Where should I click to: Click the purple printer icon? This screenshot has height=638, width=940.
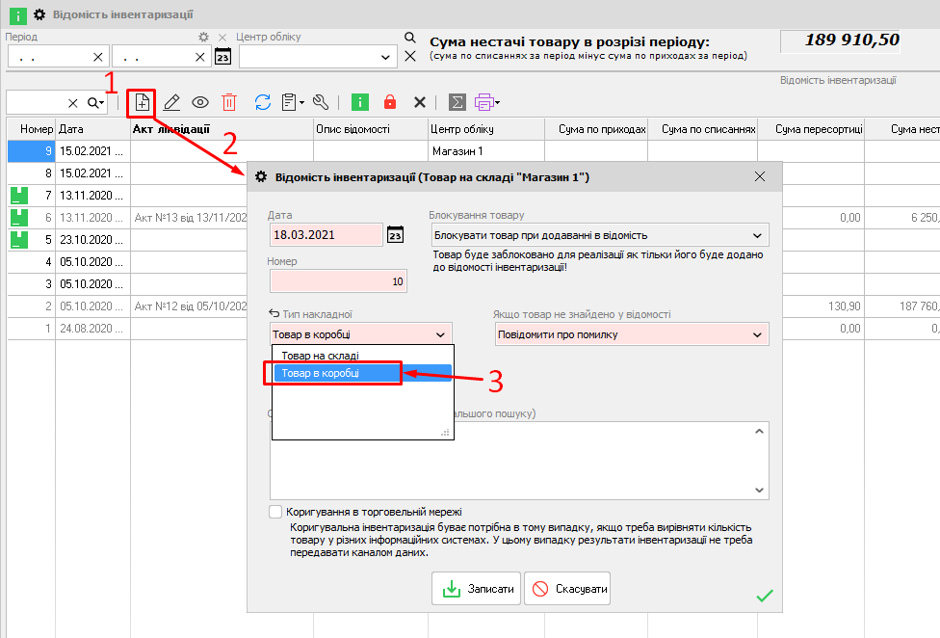click(484, 102)
